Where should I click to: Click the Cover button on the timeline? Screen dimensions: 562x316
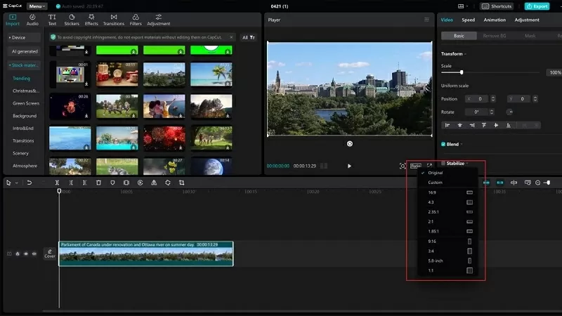pos(50,253)
